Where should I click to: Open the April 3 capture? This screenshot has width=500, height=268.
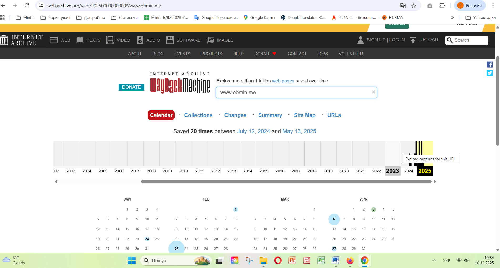[373, 209]
